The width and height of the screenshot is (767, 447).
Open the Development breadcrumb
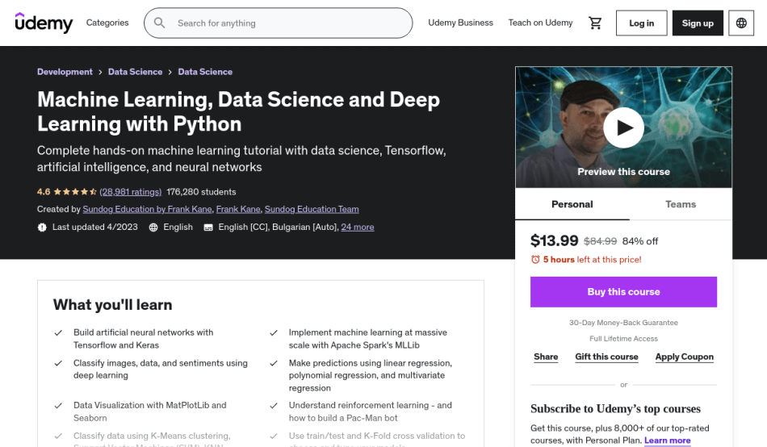[64, 72]
